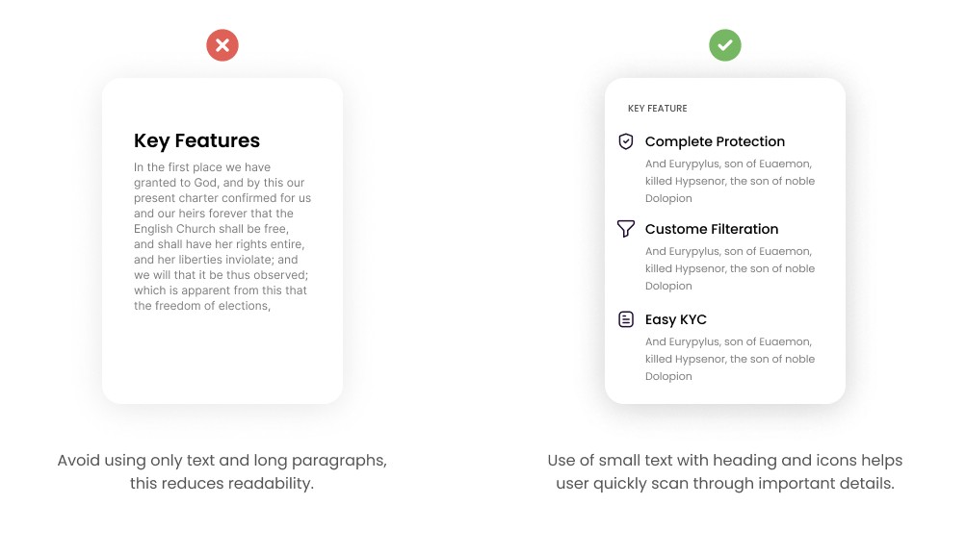Click the long paragraph in left card
Screen dimensions: 966x555
click(x=222, y=237)
